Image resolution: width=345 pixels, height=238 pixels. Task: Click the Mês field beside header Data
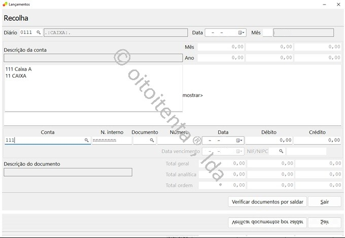point(267,32)
